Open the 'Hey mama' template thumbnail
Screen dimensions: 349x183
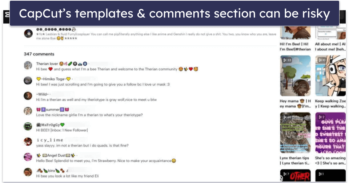coord(295,75)
